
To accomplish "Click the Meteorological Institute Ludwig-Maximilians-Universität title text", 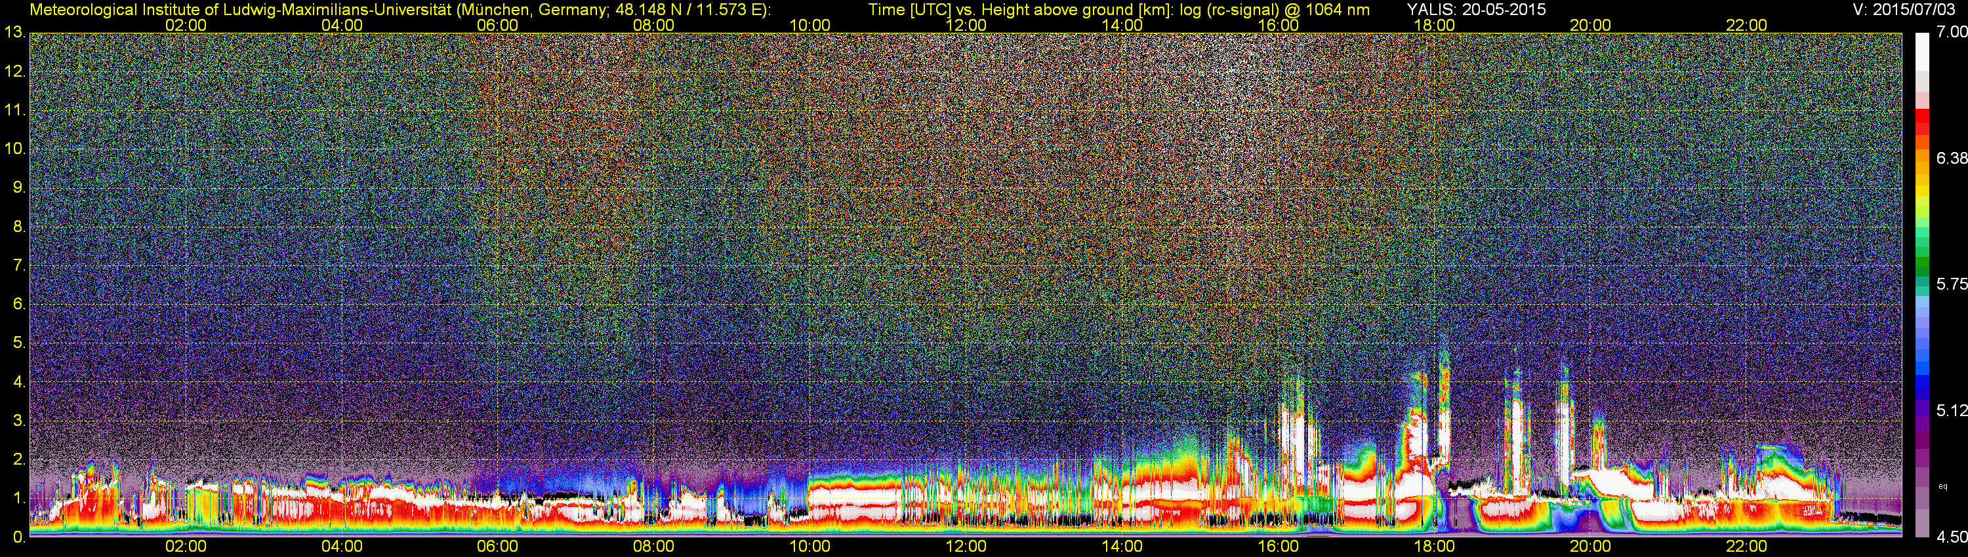I will click(x=400, y=10).
